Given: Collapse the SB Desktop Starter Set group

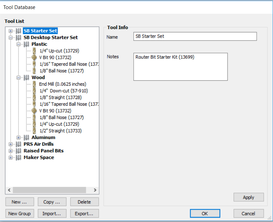Looking at the screenshot, I should [x=11, y=38].
